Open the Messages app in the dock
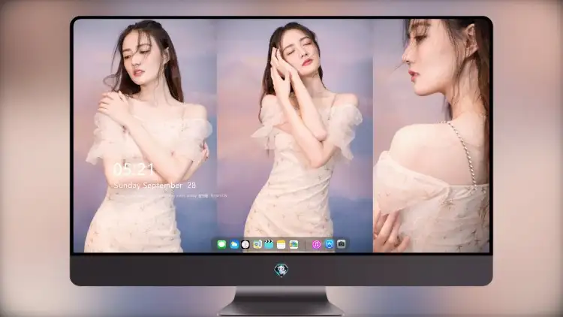This screenshot has width=563, height=317. point(221,244)
